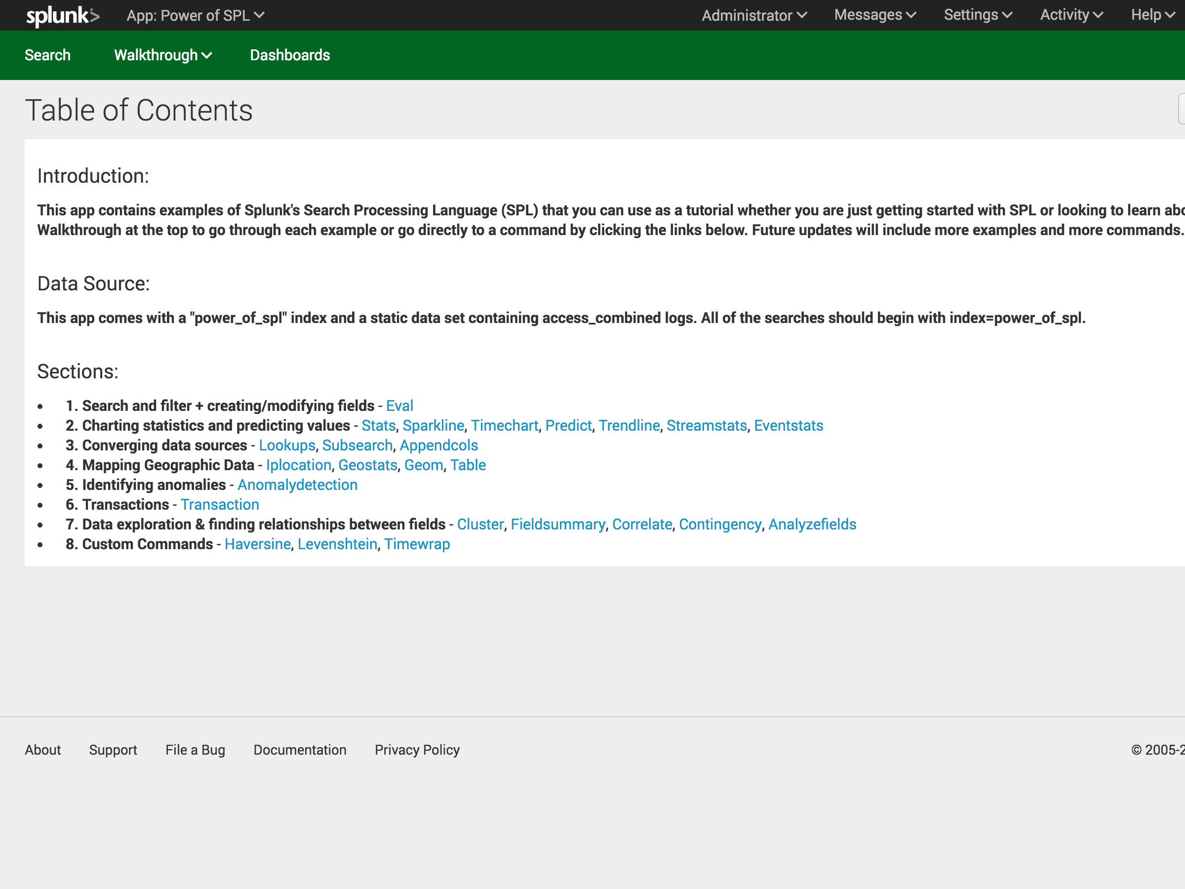Open the Geom link
Image resolution: width=1185 pixels, height=889 pixels.
point(424,465)
